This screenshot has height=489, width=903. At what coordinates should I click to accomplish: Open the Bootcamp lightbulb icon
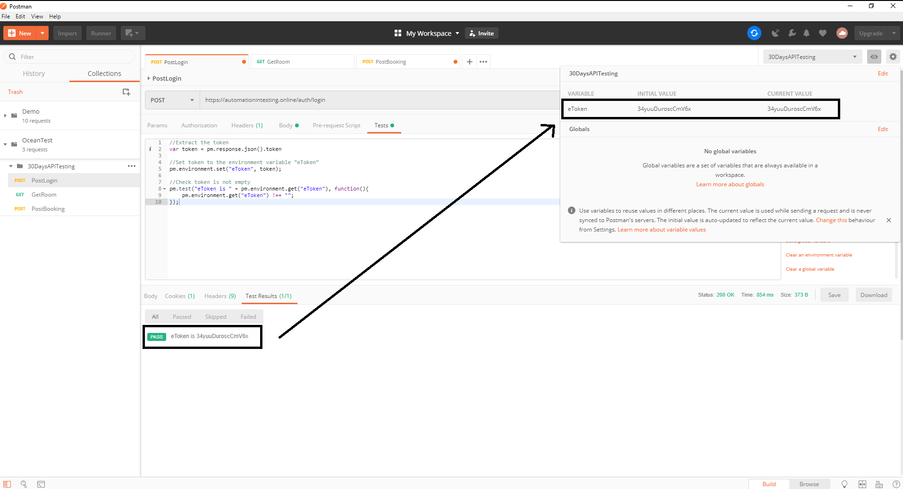pyautogui.click(x=844, y=484)
